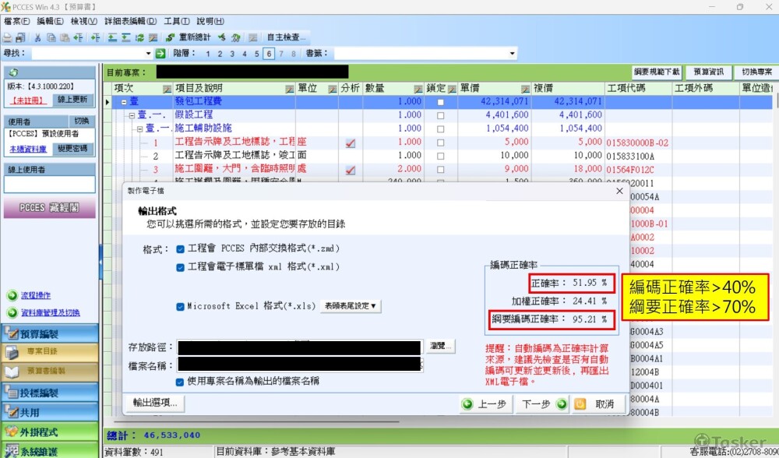Select outline level 3 in 階層 selector
The width and height of the screenshot is (779, 458).
click(232, 54)
